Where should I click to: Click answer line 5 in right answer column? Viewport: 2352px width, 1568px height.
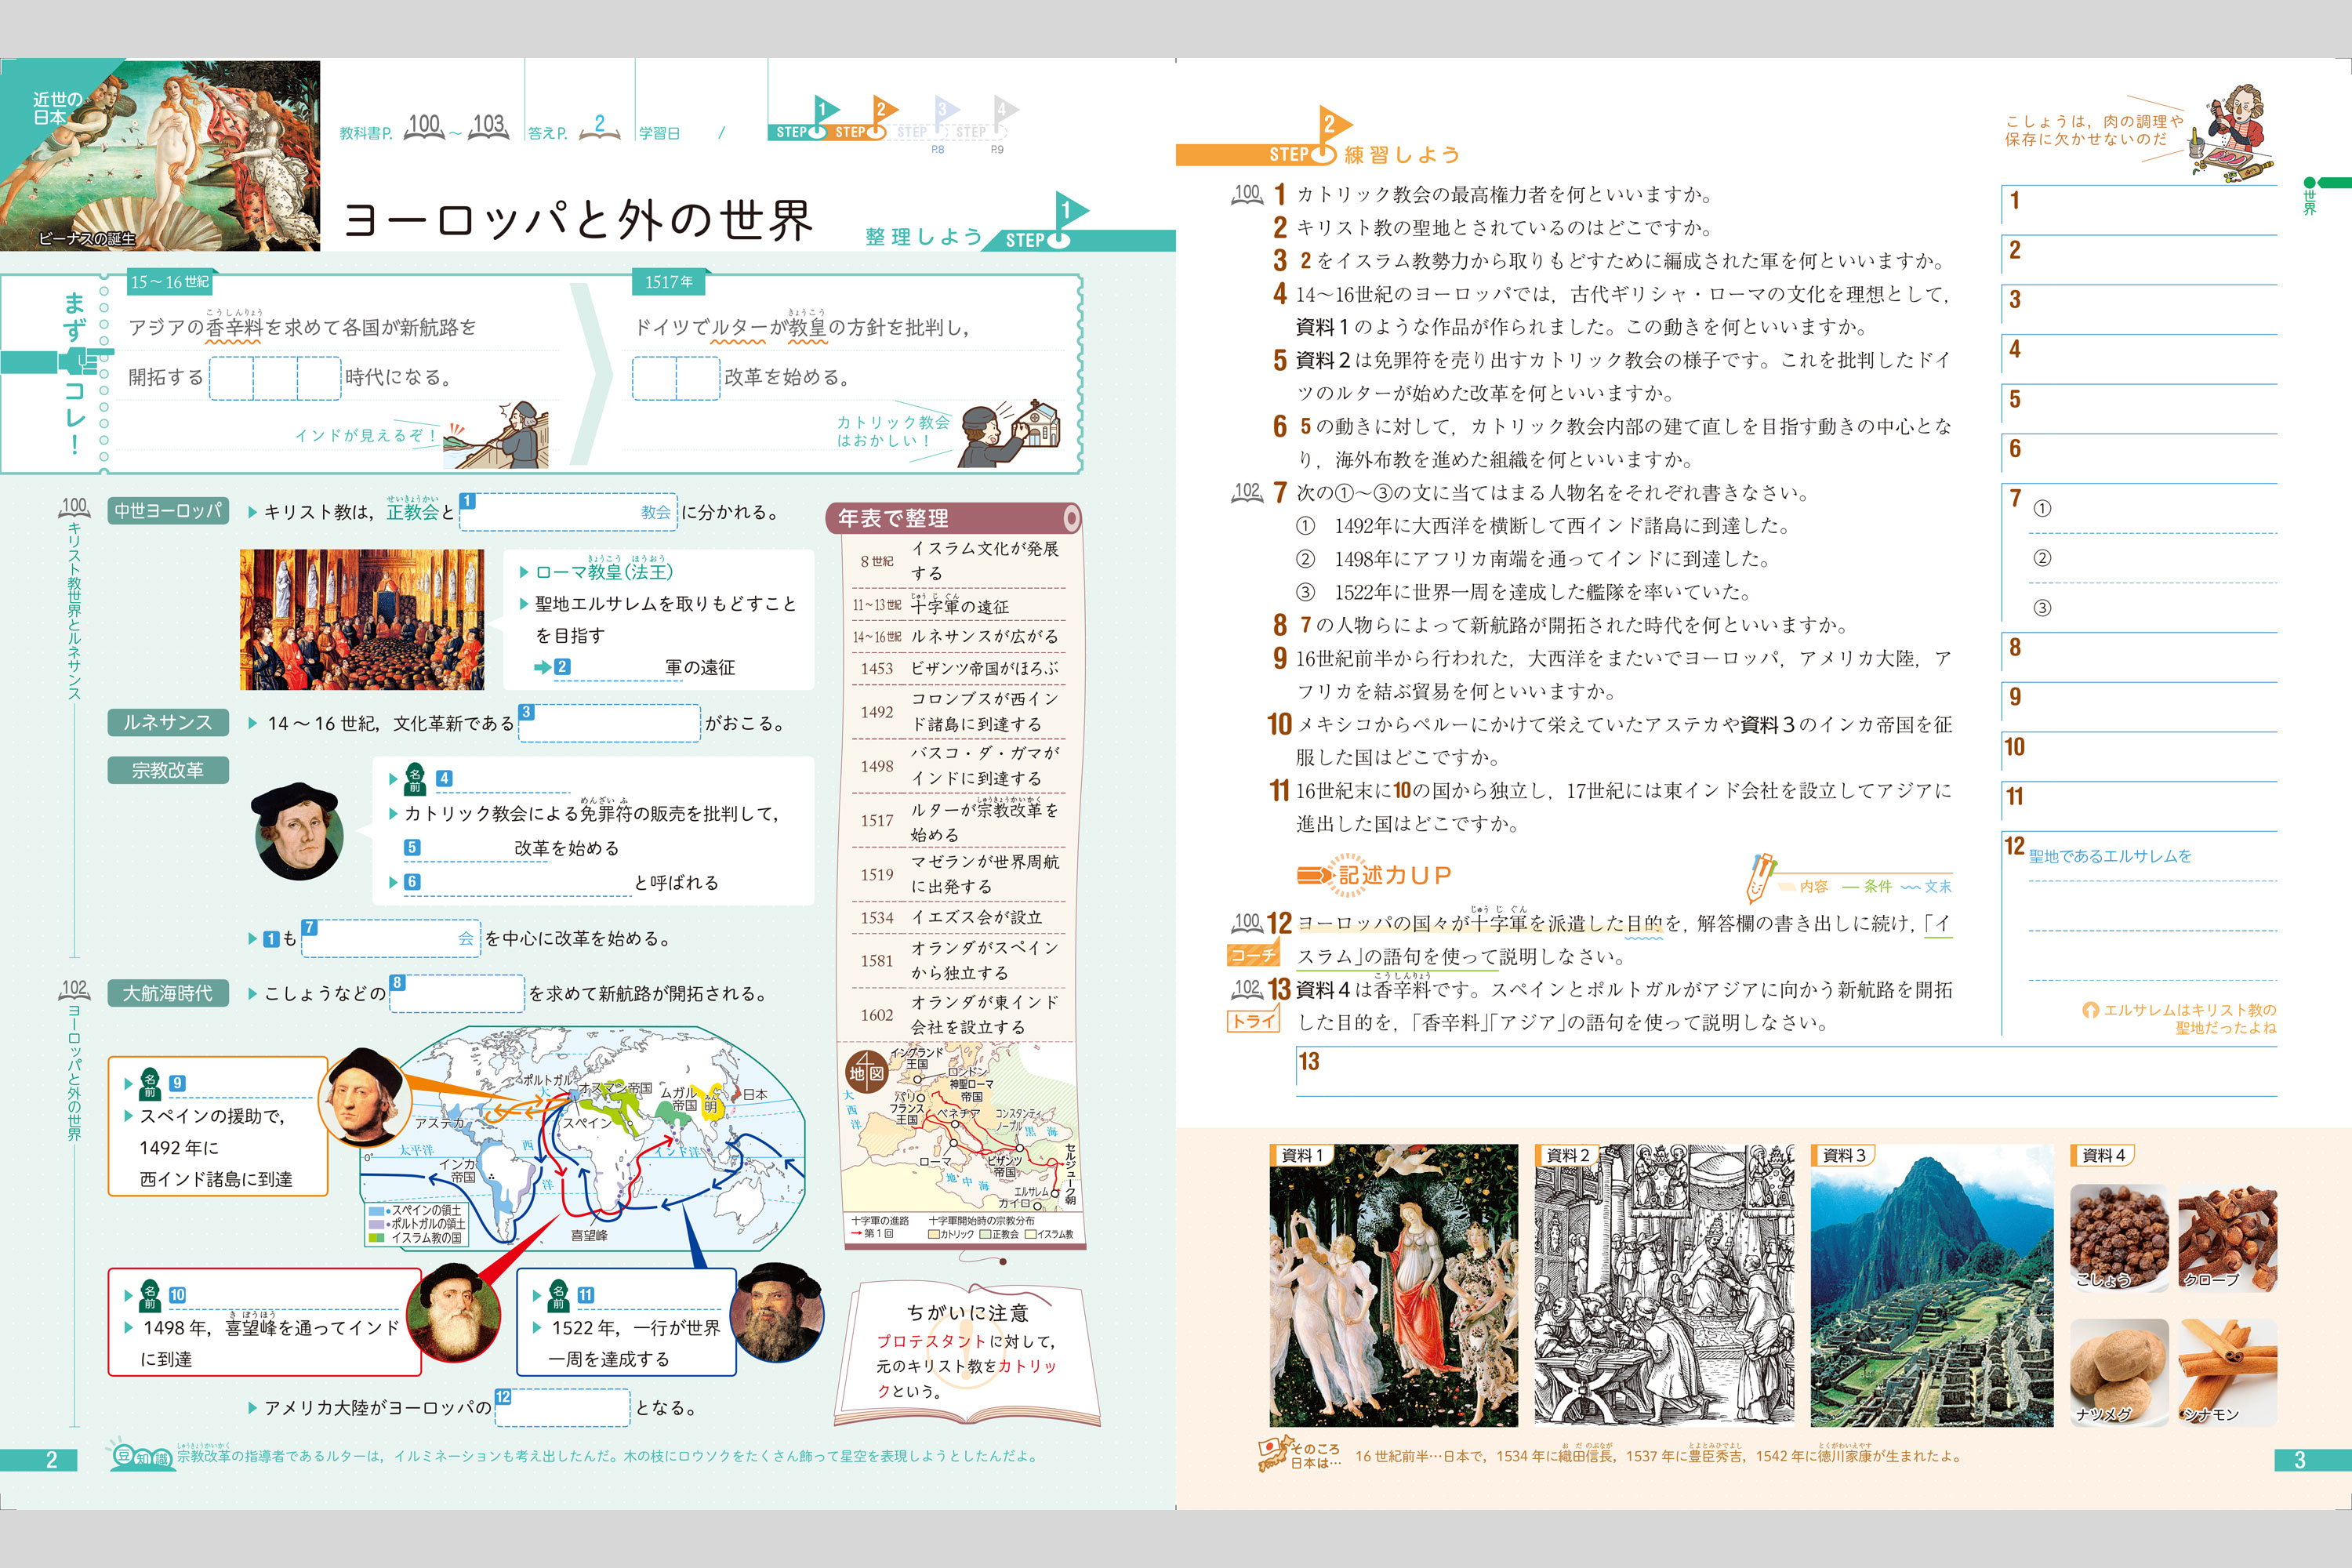pos(2139,409)
